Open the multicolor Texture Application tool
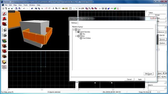 tap(4, 41)
